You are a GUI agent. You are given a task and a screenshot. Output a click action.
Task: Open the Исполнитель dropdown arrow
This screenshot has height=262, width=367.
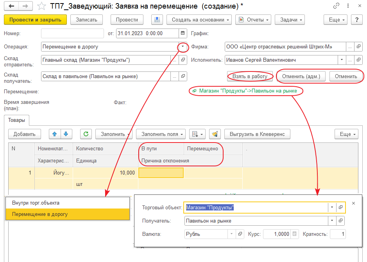coord(342,60)
